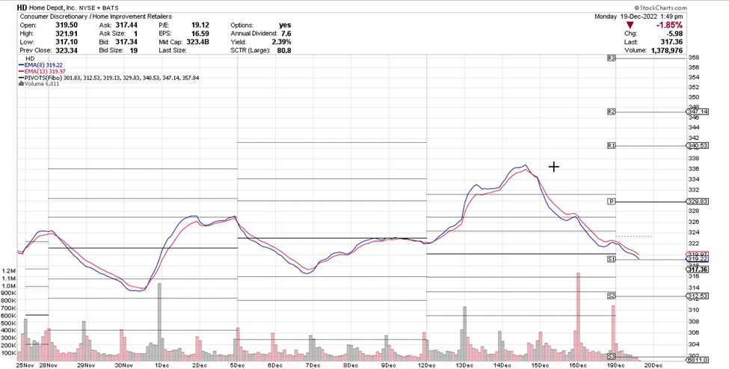Select the Prev Close value 323.34
The width and height of the screenshot is (729, 369).
point(67,50)
